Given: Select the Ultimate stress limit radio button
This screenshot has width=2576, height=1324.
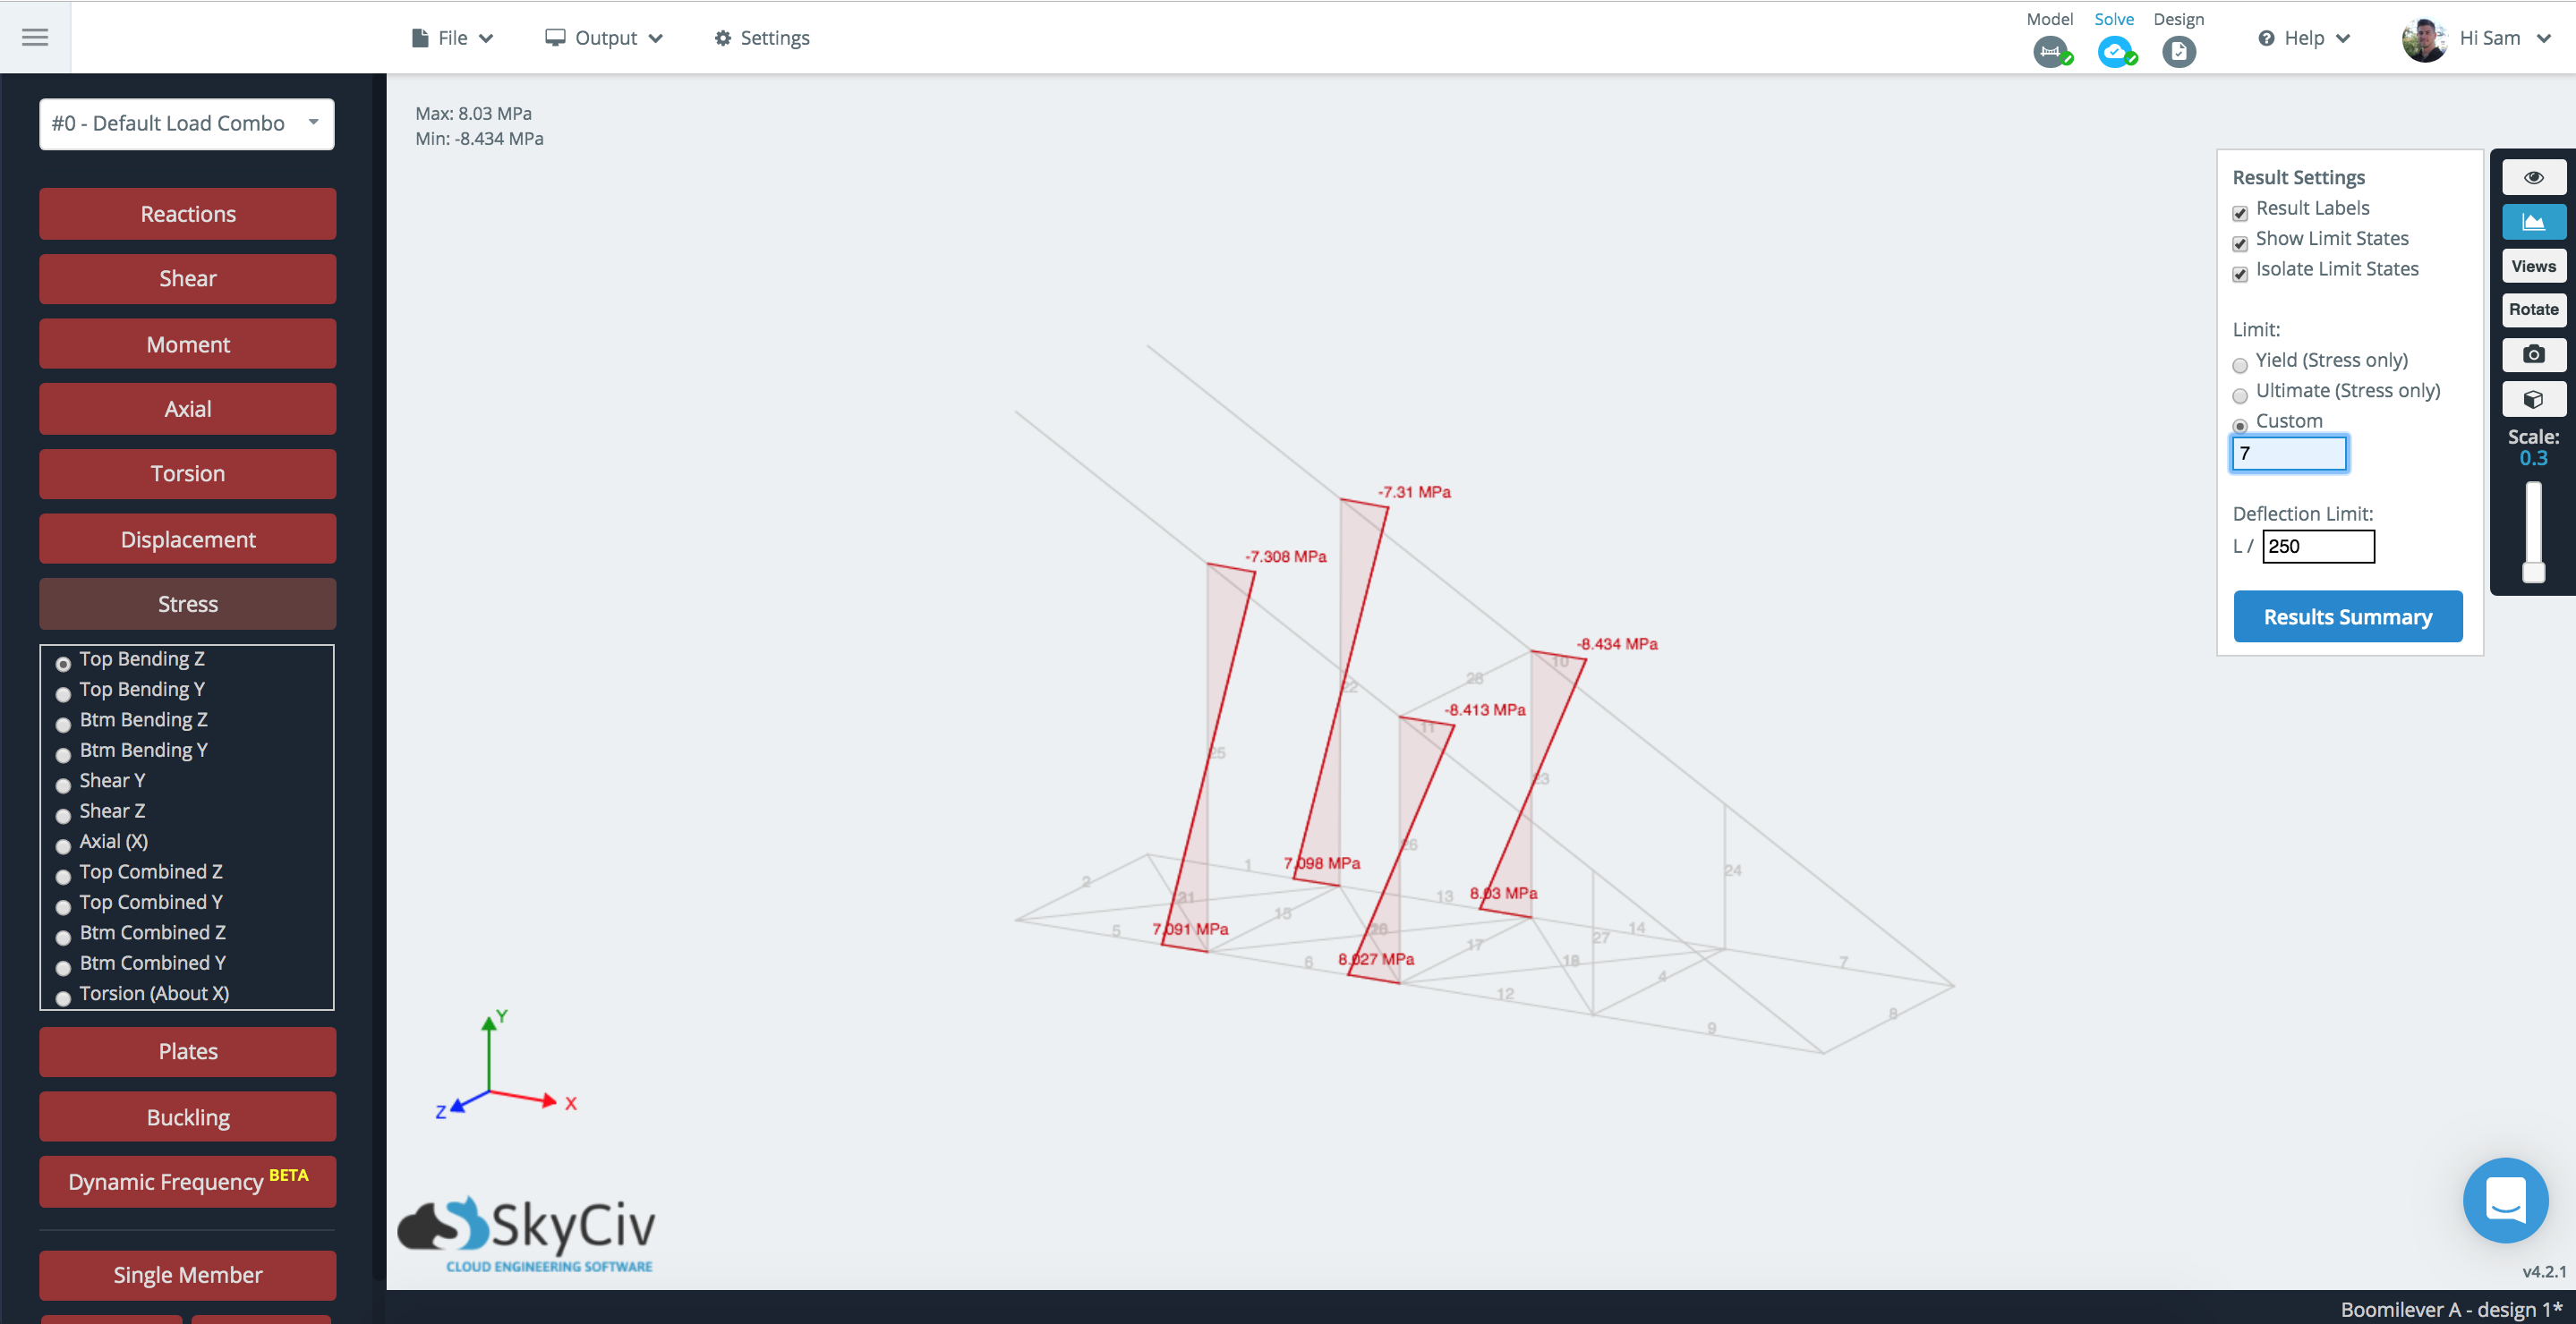Looking at the screenshot, I should [x=2241, y=392].
